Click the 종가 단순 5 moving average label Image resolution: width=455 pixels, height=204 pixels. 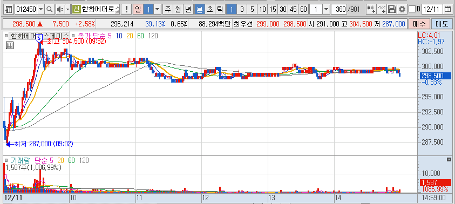pos(94,36)
